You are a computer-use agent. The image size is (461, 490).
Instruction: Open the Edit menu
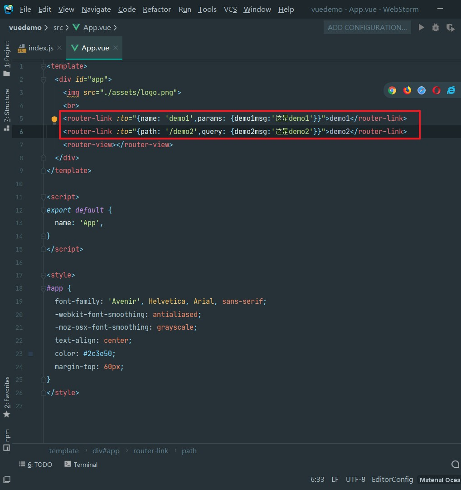44,10
